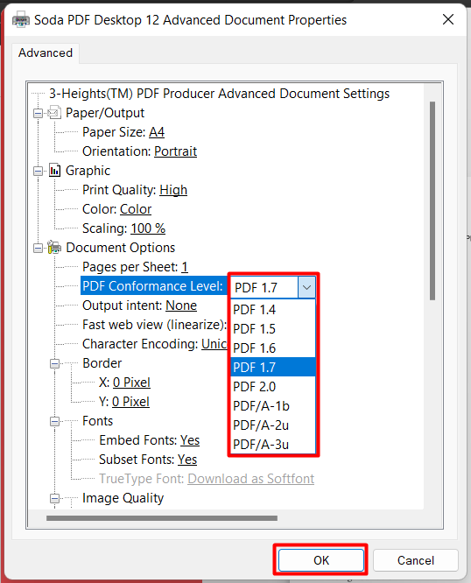Select PDF 1.5 from the list

(273, 329)
